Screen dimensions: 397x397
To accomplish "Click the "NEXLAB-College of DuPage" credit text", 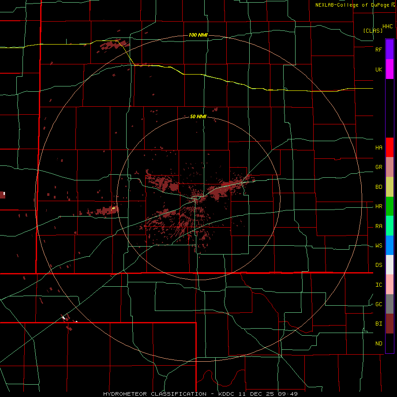I will point(352,5).
